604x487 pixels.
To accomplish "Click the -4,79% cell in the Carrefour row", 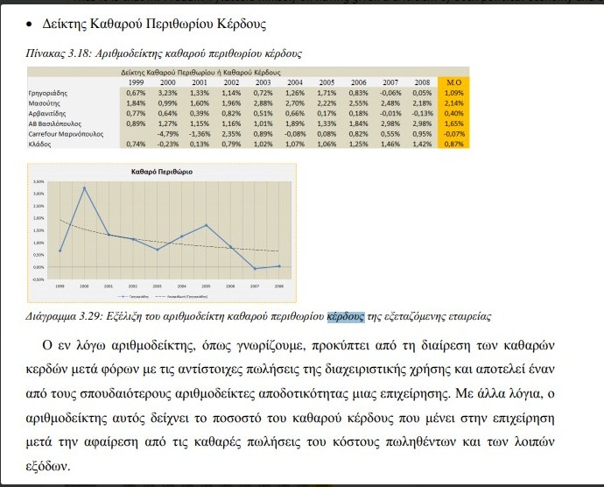I will click(168, 134).
